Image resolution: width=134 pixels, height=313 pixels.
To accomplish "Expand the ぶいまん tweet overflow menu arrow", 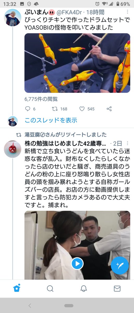I will point(127,12).
